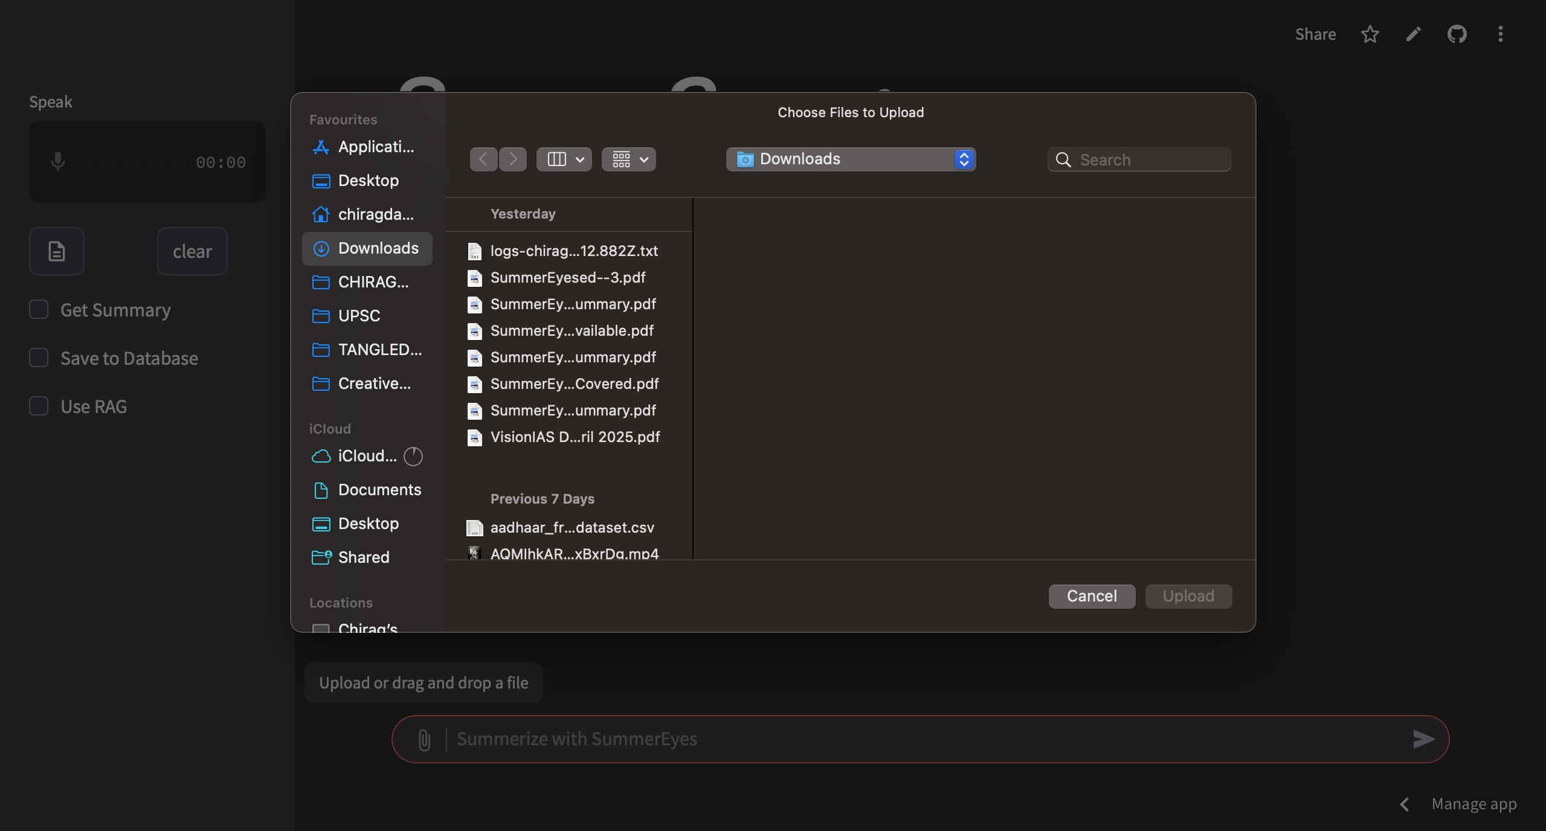This screenshot has width=1546, height=831.
Task: Click the document file icon button
Action: click(x=57, y=251)
